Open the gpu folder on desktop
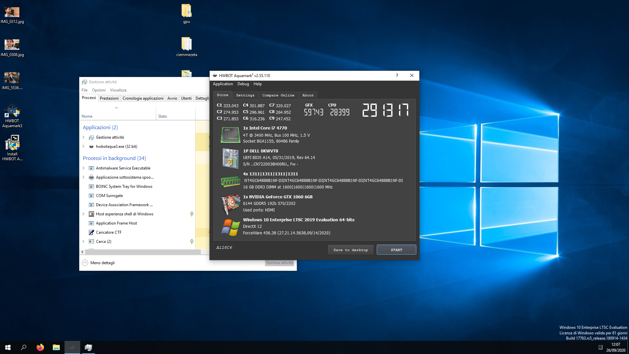Image resolution: width=629 pixels, height=354 pixels. pos(186,14)
